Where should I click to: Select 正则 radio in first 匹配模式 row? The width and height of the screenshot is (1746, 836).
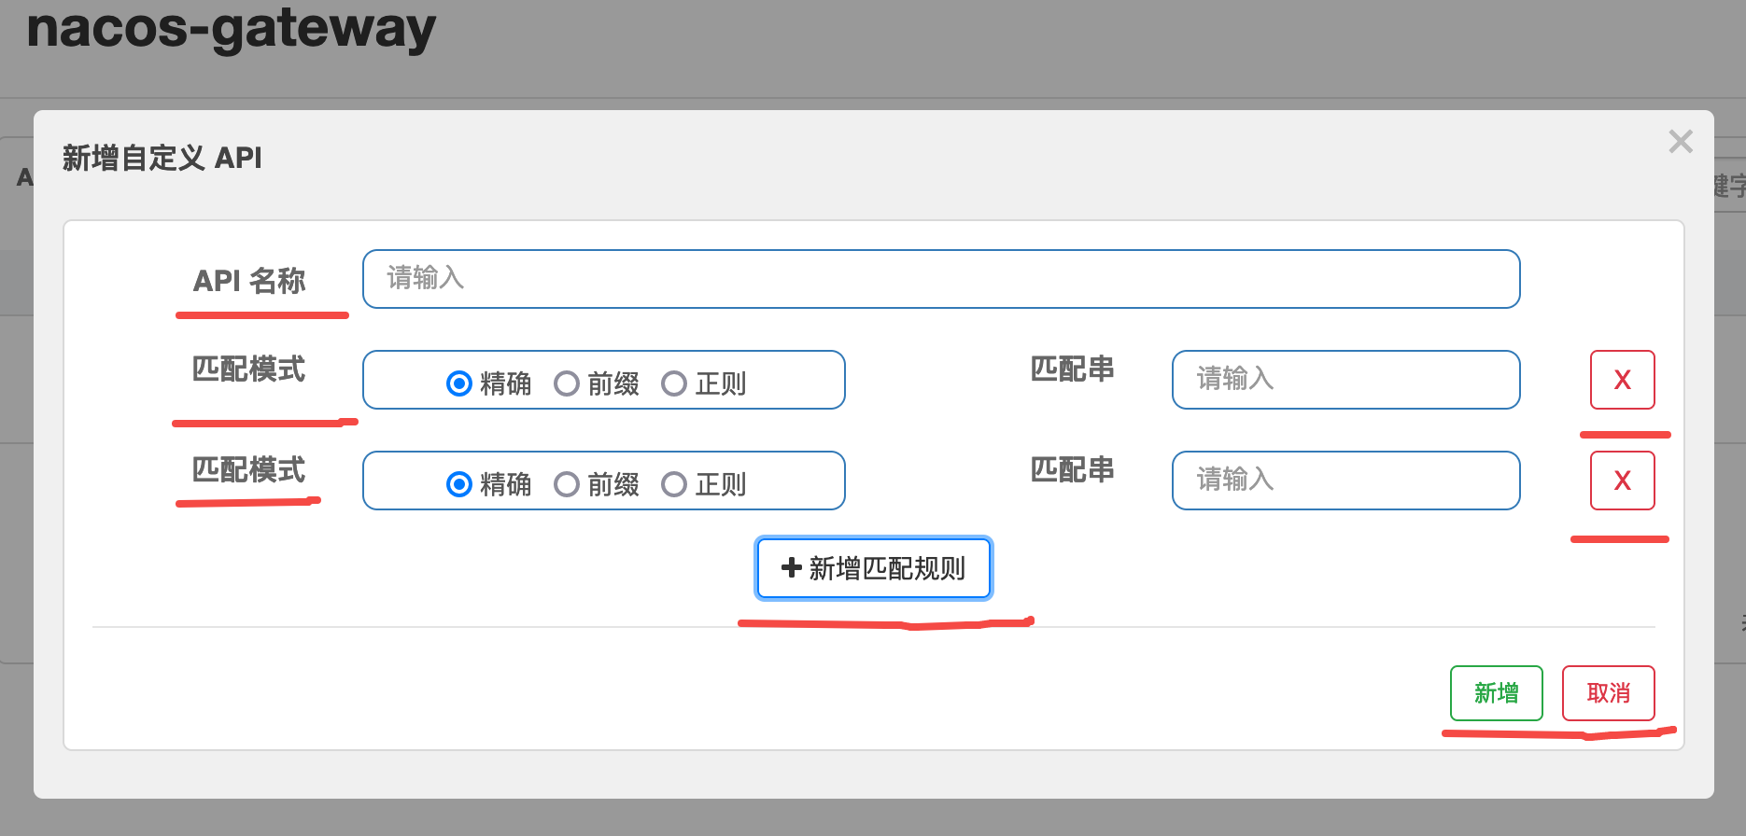[674, 383]
